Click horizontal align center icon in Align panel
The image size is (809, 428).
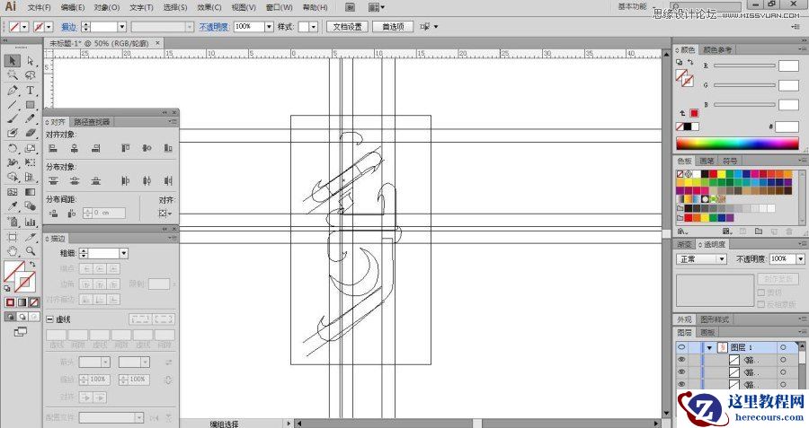coord(75,148)
